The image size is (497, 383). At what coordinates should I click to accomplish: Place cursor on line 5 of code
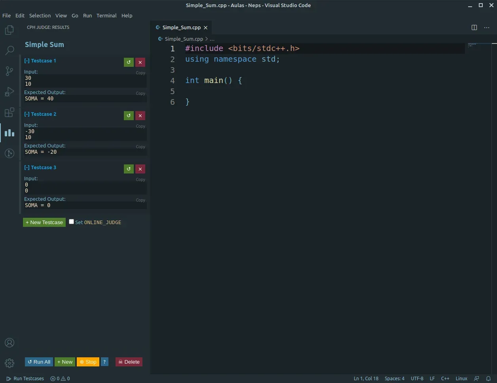point(324,91)
